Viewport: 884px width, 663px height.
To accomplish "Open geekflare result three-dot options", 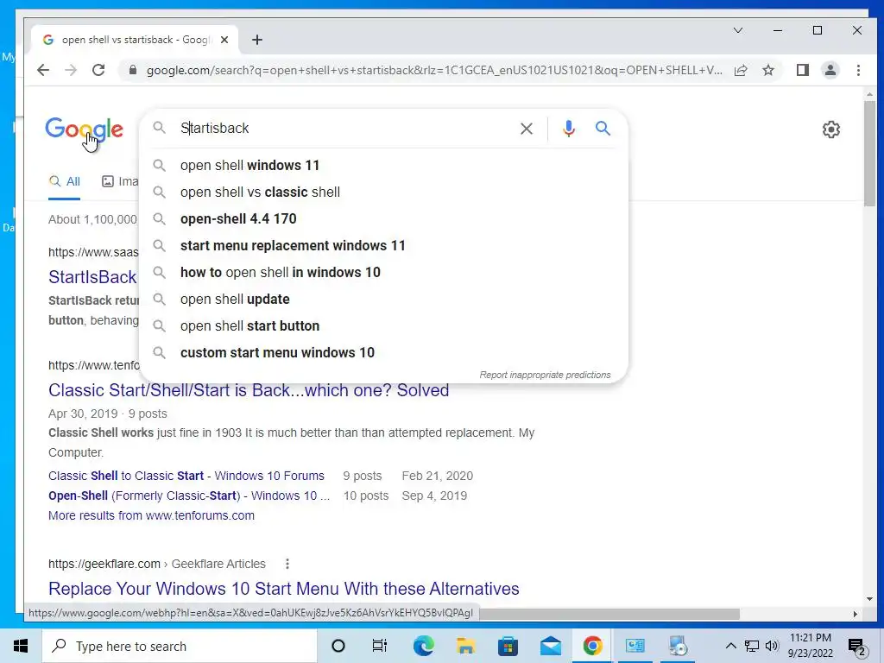I will pos(287,564).
